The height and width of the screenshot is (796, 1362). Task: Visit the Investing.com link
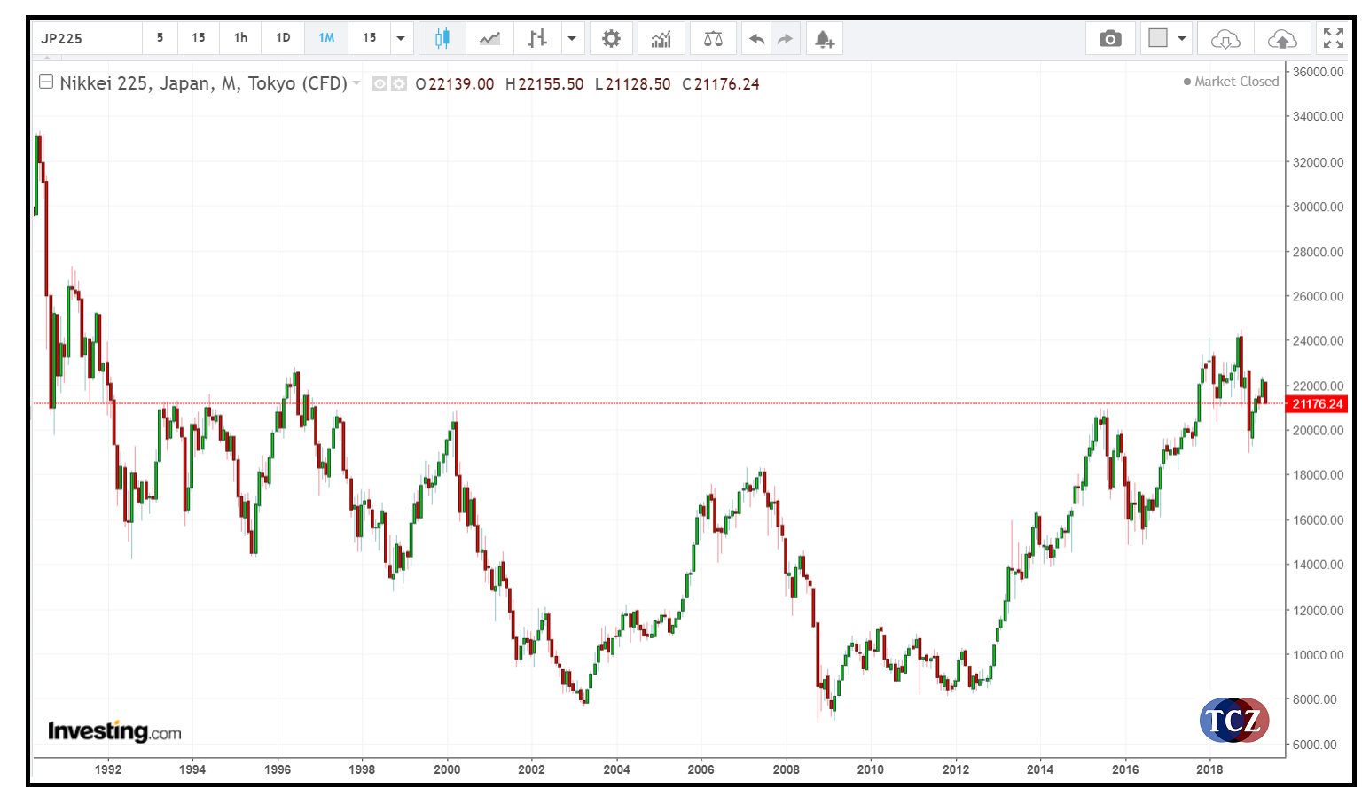tap(113, 730)
